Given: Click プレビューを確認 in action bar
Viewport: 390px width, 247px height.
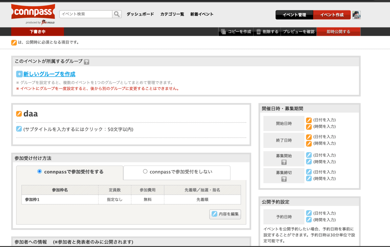Looking at the screenshot, I should pos(299,32).
